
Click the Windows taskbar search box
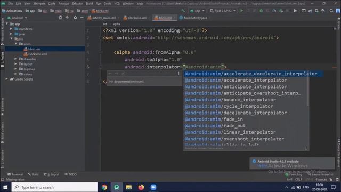click(x=54, y=187)
